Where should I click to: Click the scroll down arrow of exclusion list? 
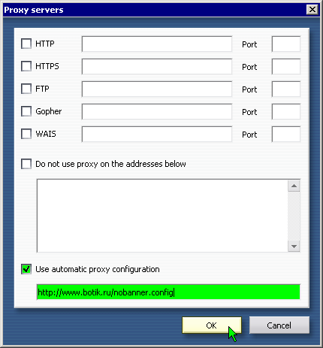coord(294,247)
